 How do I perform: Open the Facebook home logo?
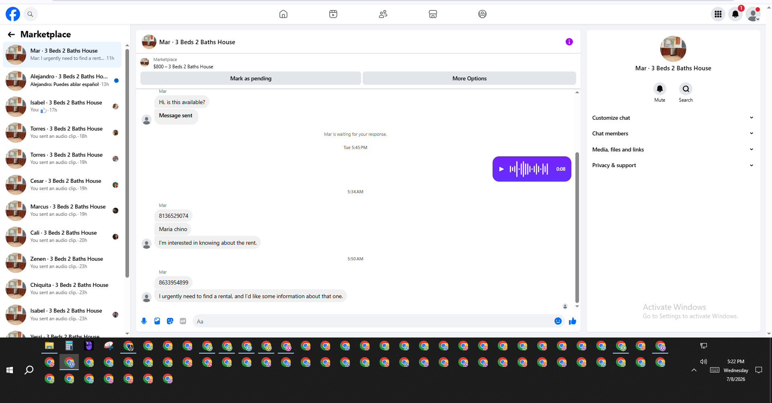pyautogui.click(x=13, y=14)
